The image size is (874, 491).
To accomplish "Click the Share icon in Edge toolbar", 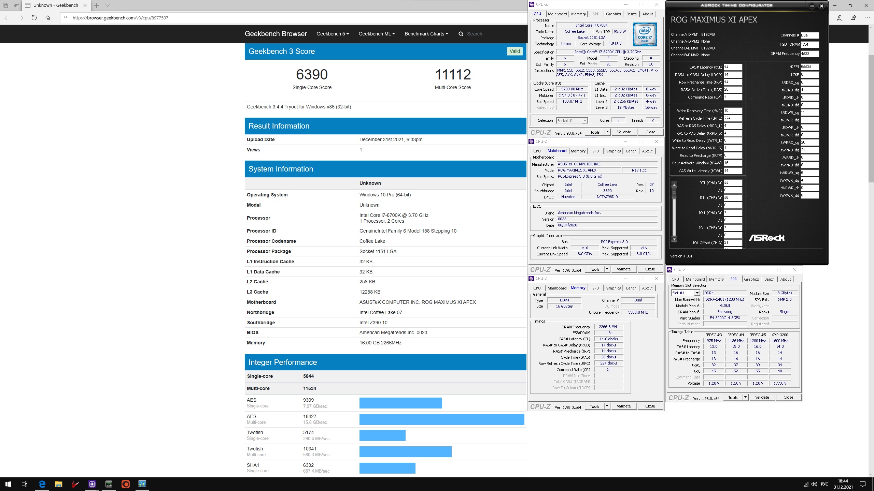I will pyautogui.click(x=853, y=18).
